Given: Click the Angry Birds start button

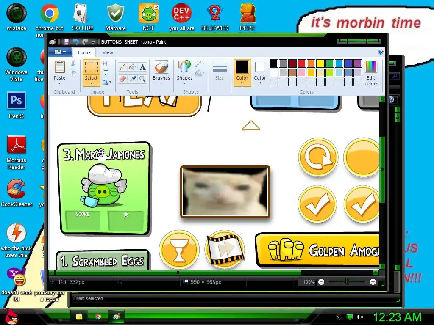Looking at the screenshot, I should (x=11, y=317).
